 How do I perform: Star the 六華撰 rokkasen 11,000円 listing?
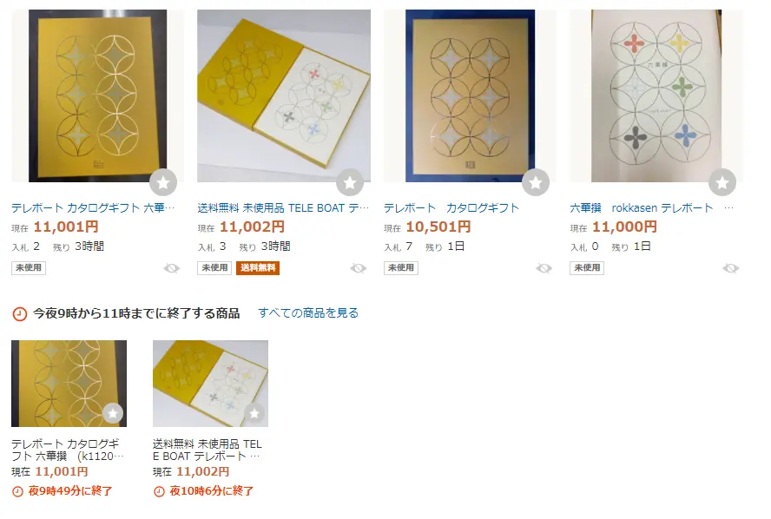click(722, 182)
